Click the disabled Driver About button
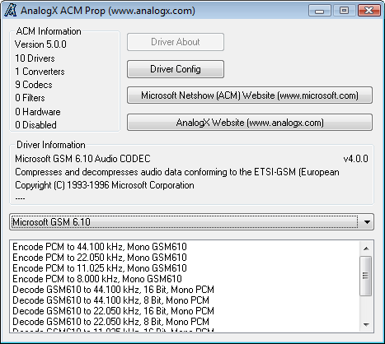This screenshot has height=344, width=385. coord(176,42)
